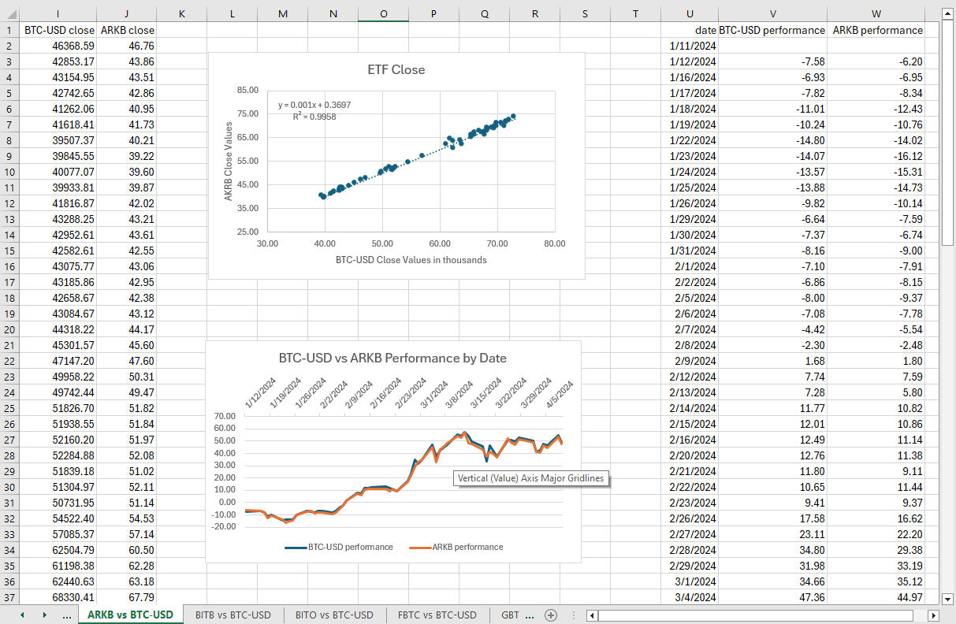The width and height of the screenshot is (956, 624).
Task: Select column J header
Action: tap(126, 14)
